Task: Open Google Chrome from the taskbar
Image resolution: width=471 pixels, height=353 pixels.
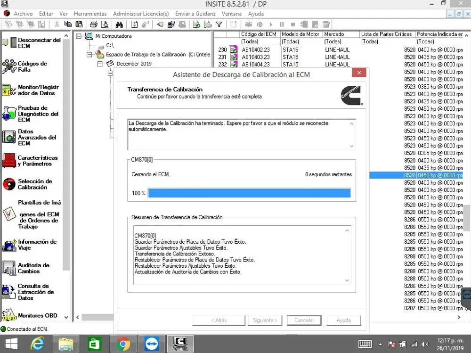Action: (x=123, y=344)
